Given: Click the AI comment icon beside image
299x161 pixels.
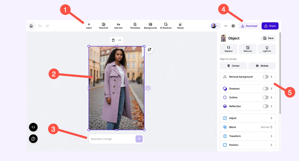Looking at the screenshot, I should click(x=149, y=49).
